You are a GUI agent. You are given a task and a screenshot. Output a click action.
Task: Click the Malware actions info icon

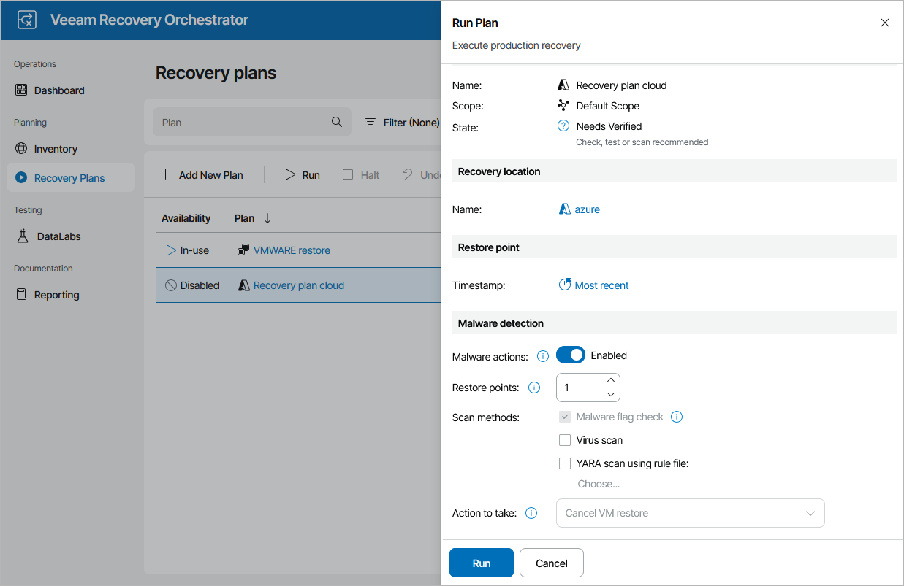[542, 356]
